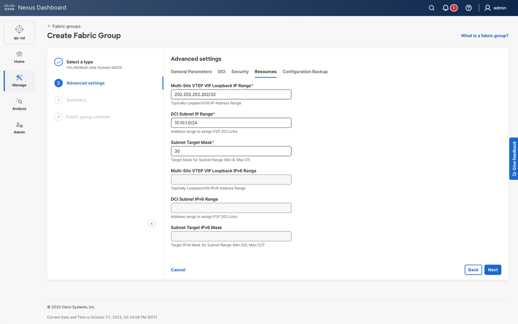Open the Security tab
518x324 pixels.
click(x=240, y=72)
